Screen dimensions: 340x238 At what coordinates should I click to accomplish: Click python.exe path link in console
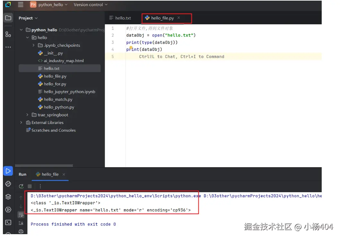pyautogui.click(x=116, y=196)
